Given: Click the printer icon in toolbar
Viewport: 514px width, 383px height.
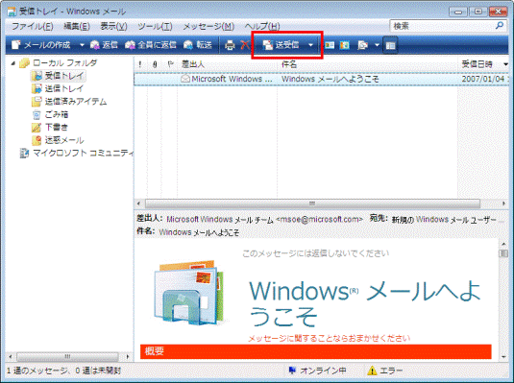Looking at the screenshot, I should (x=230, y=45).
